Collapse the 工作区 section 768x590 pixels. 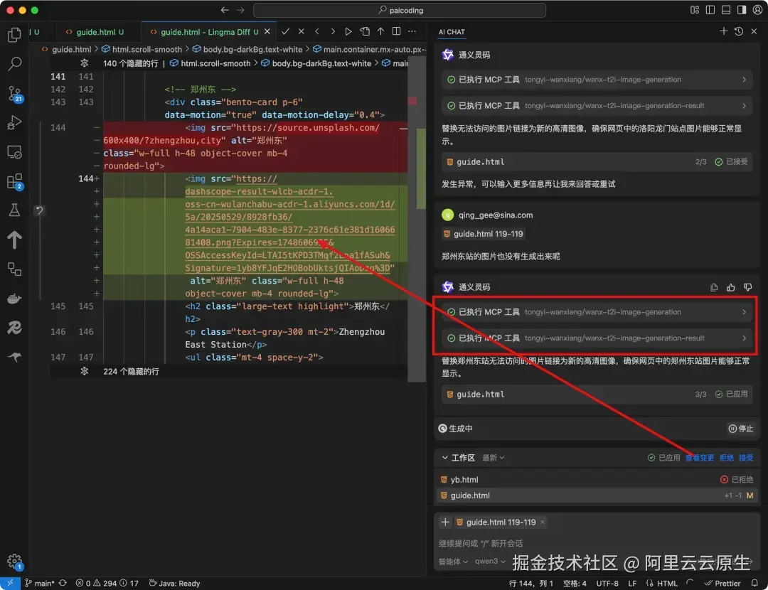pos(444,458)
